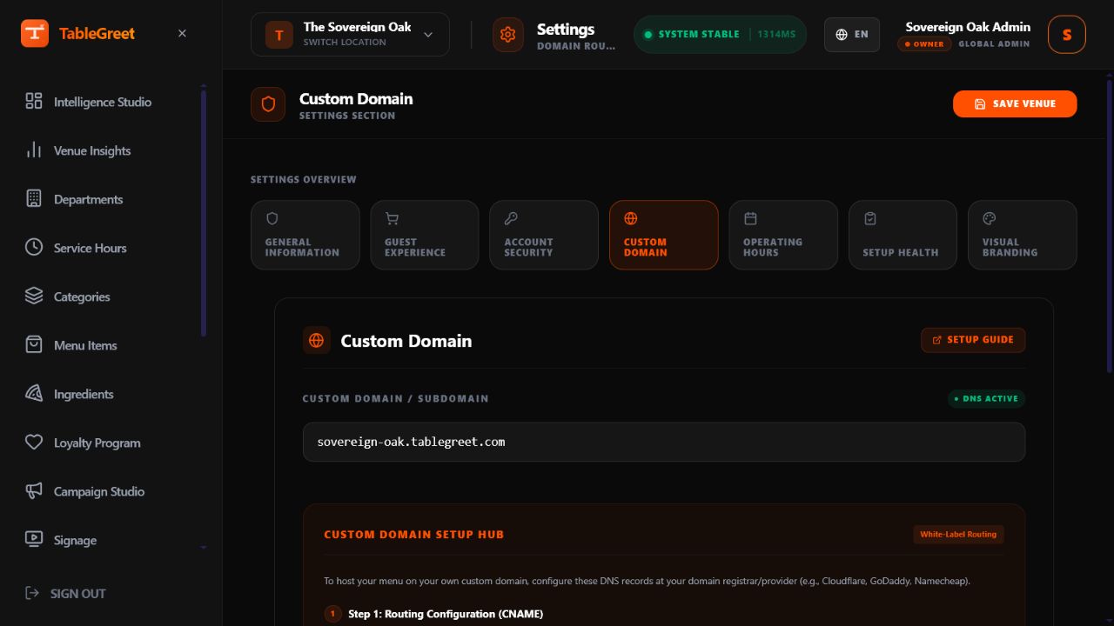The width and height of the screenshot is (1114, 626).
Task: Open Venue Insights bar chart icon
Action: 34,150
